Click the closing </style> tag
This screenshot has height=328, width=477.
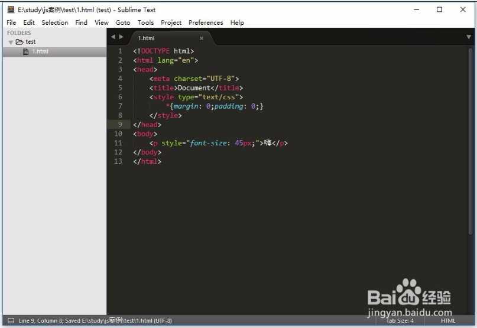pos(166,115)
